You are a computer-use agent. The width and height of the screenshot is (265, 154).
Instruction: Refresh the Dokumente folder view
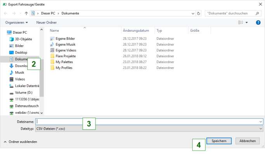(x=199, y=13)
